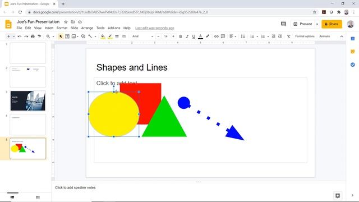Click the Increase indent icon
This screenshot has height=202, width=359.
280,36
